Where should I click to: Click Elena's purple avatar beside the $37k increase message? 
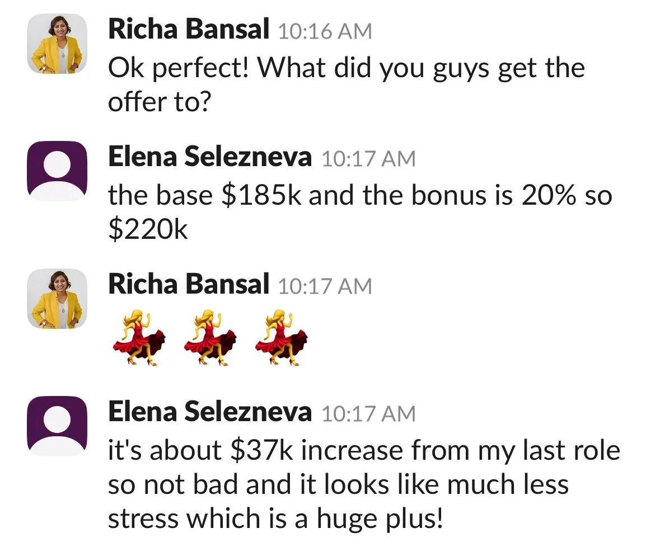[57, 426]
